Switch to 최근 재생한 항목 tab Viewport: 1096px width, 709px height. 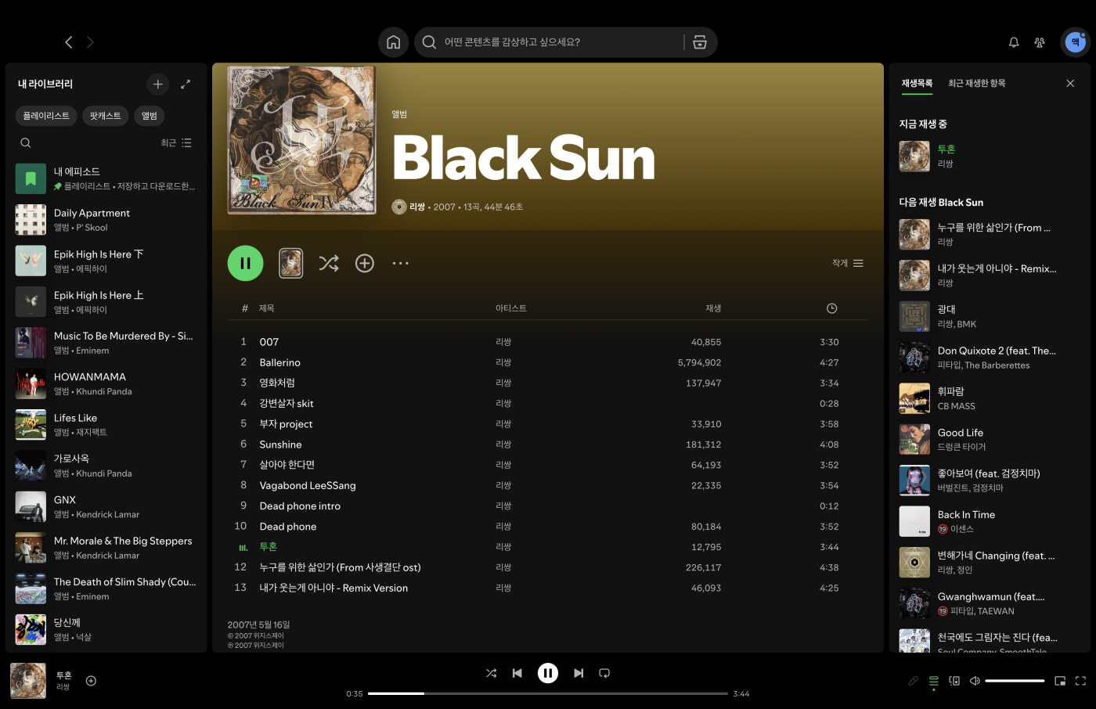coord(976,83)
